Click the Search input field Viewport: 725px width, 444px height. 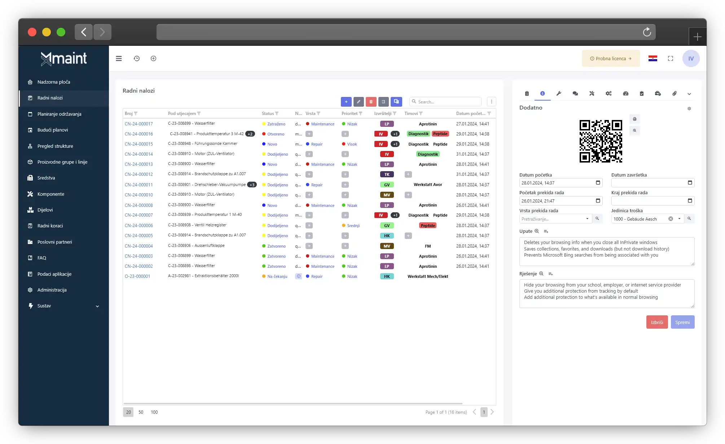pos(447,102)
